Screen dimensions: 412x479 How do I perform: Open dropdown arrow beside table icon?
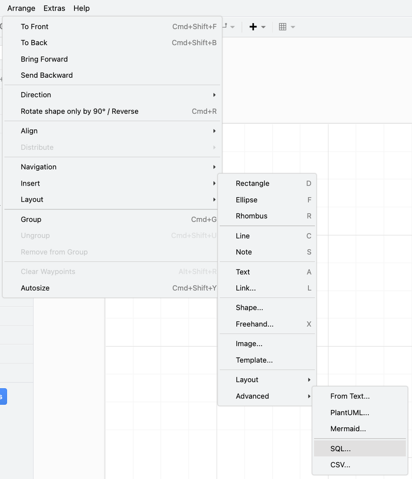pos(293,27)
